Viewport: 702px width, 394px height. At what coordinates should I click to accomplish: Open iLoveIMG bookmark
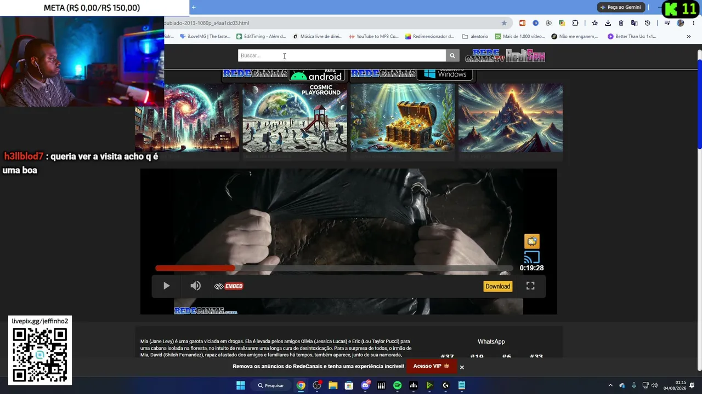[205, 37]
